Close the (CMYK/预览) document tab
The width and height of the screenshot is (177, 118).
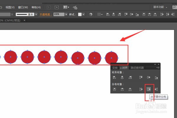24,20
